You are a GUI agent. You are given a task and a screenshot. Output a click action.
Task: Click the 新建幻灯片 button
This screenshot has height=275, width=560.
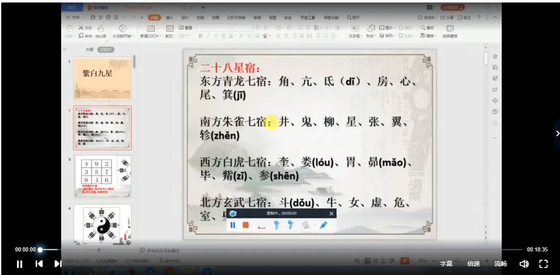150,32
